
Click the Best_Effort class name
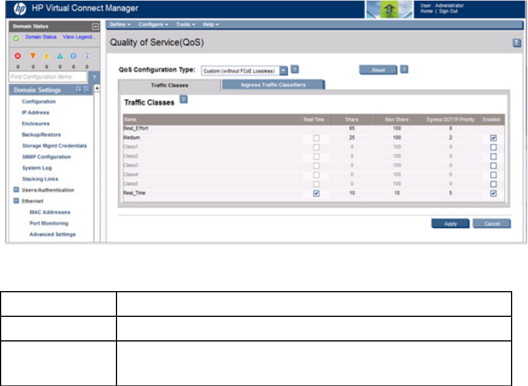136,128
